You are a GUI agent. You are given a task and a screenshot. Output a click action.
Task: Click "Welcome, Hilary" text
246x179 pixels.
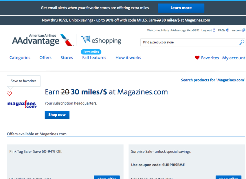click(158, 30)
